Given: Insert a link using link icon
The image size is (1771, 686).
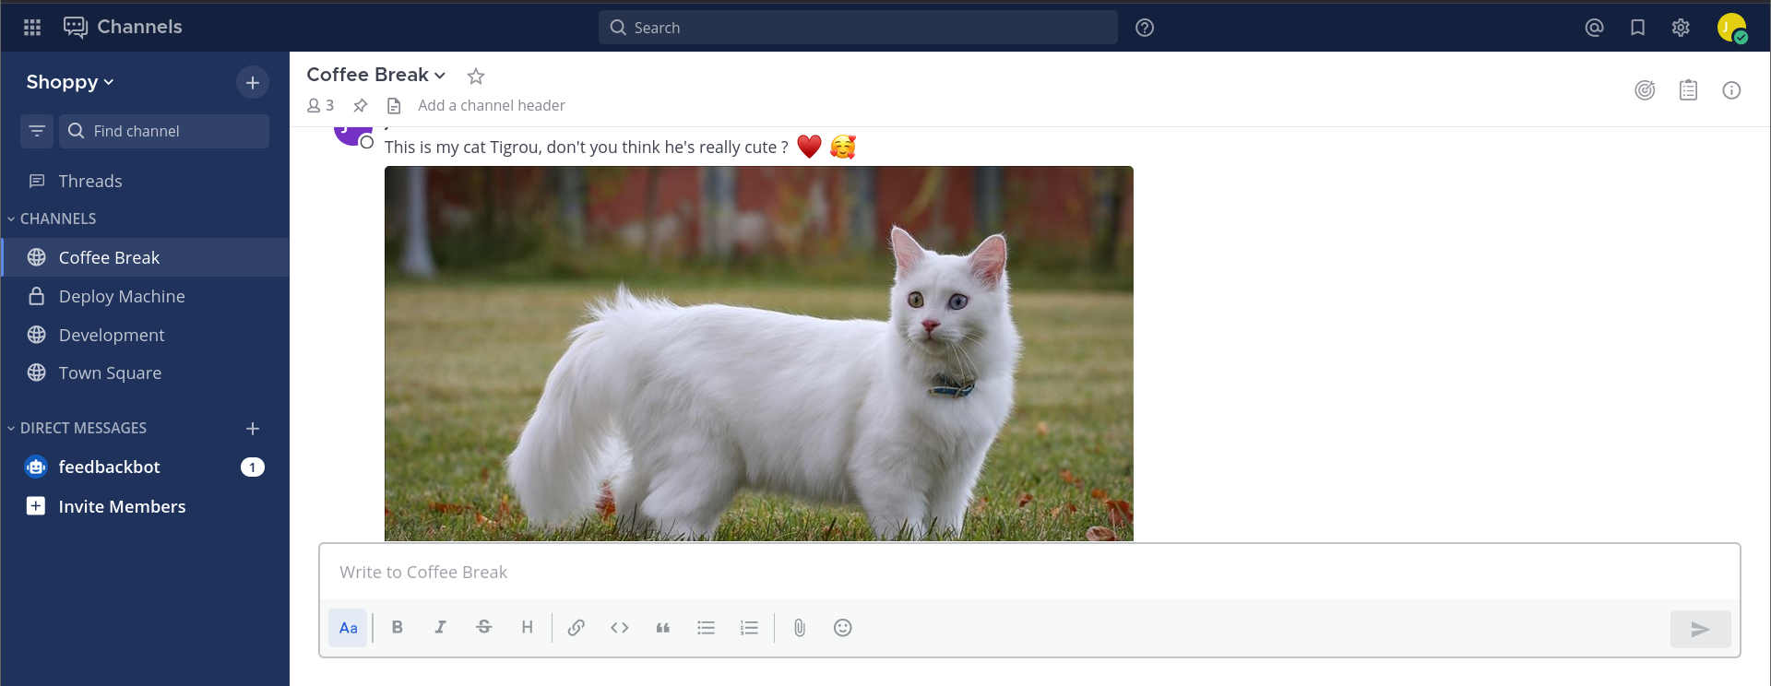Looking at the screenshot, I should tap(576, 628).
